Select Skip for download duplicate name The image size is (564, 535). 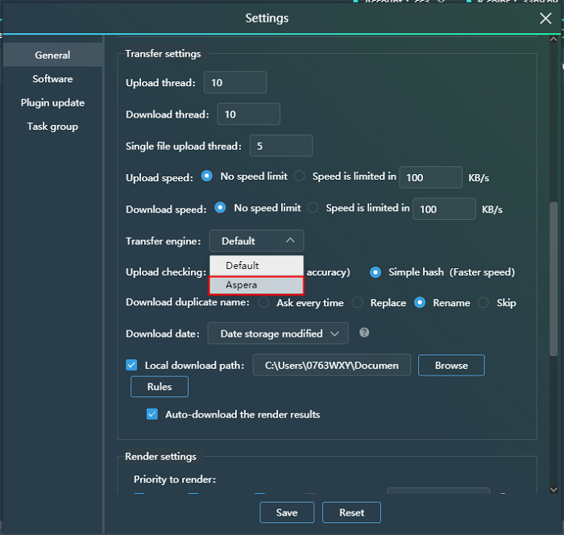click(483, 303)
